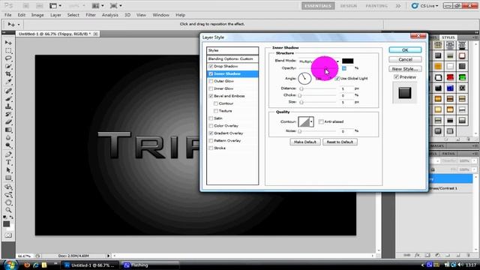Enable the Outer Glow effect

pos(211,81)
